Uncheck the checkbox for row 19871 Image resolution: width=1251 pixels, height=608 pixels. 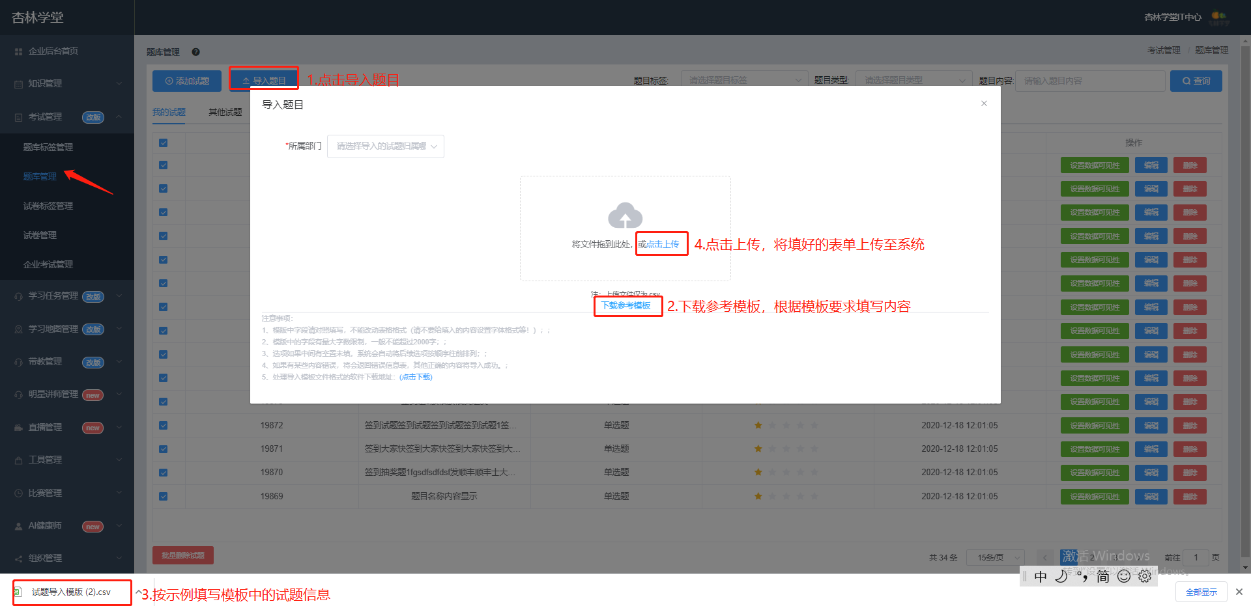[x=164, y=449]
